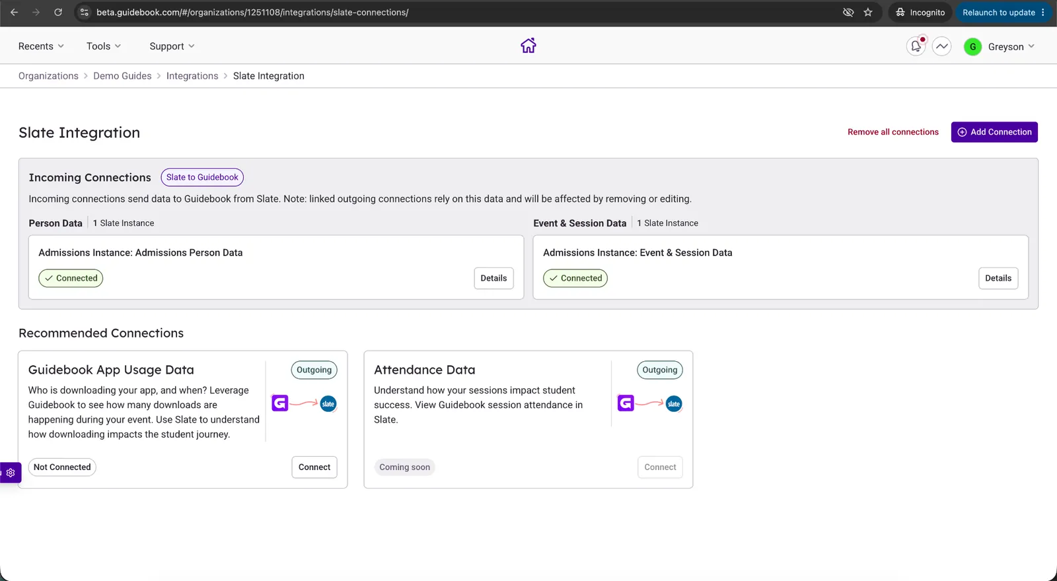Expand the Recents dropdown menu
The height and width of the screenshot is (581, 1057).
click(41, 46)
